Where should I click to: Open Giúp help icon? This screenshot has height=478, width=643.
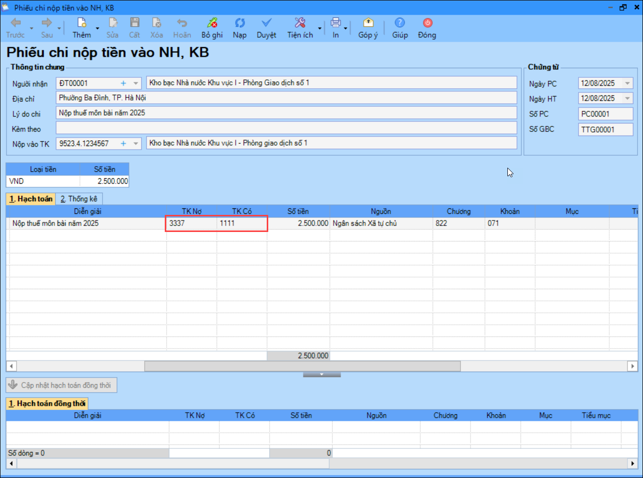click(x=400, y=23)
